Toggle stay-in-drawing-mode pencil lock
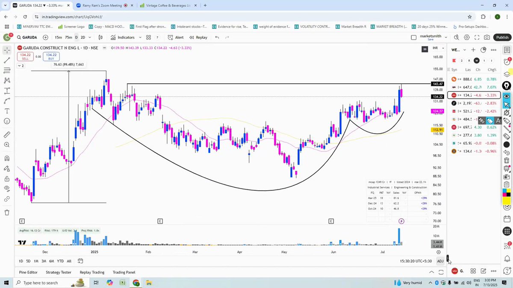 coord(7,169)
